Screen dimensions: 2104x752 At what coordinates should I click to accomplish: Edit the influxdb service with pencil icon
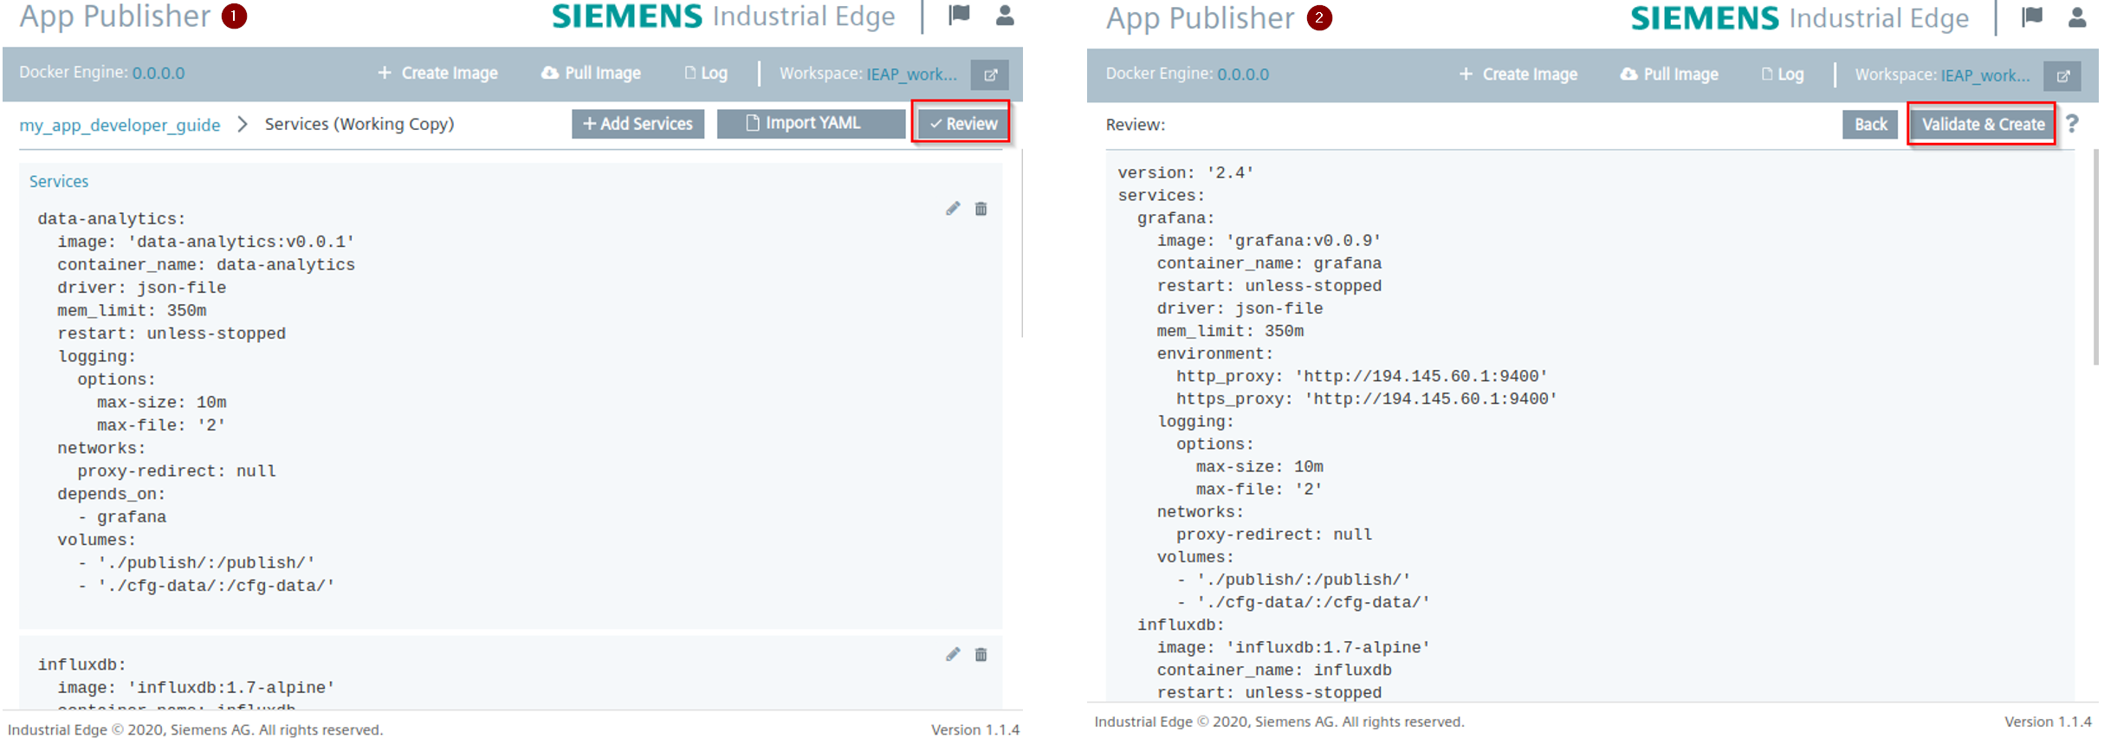click(953, 654)
